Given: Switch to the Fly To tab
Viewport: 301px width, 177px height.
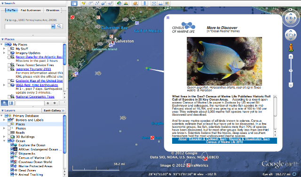Looking at the screenshot, I should pos(11,10).
